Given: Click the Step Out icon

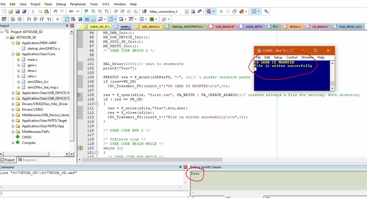Looking at the screenshot, I should 42,19.
